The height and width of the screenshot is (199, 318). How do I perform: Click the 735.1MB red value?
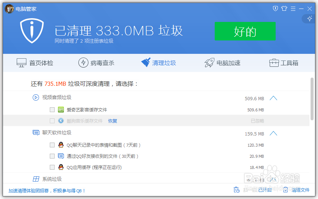55,84
